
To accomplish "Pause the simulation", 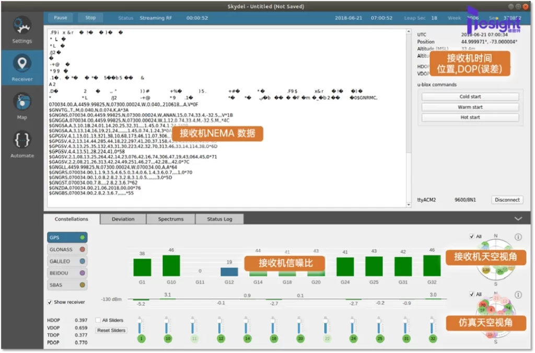I will (x=61, y=18).
